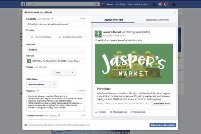Close the background panel with small X
This screenshot has height=134, width=201.
click(x=182, y=74)
